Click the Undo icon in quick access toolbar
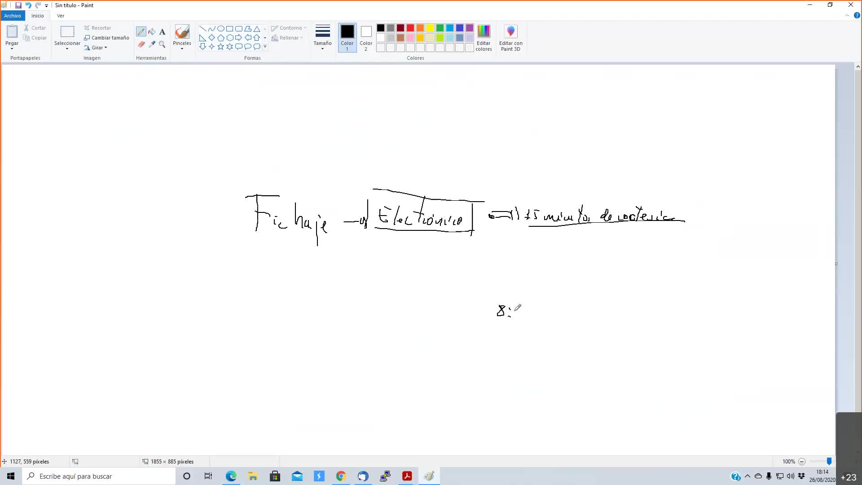Screen dimensions: 862x485 point(28,5)
